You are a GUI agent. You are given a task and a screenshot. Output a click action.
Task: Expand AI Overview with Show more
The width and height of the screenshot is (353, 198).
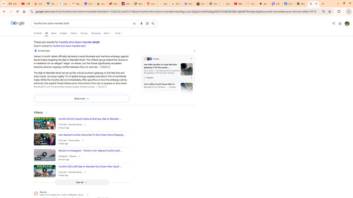click(81, 98)
